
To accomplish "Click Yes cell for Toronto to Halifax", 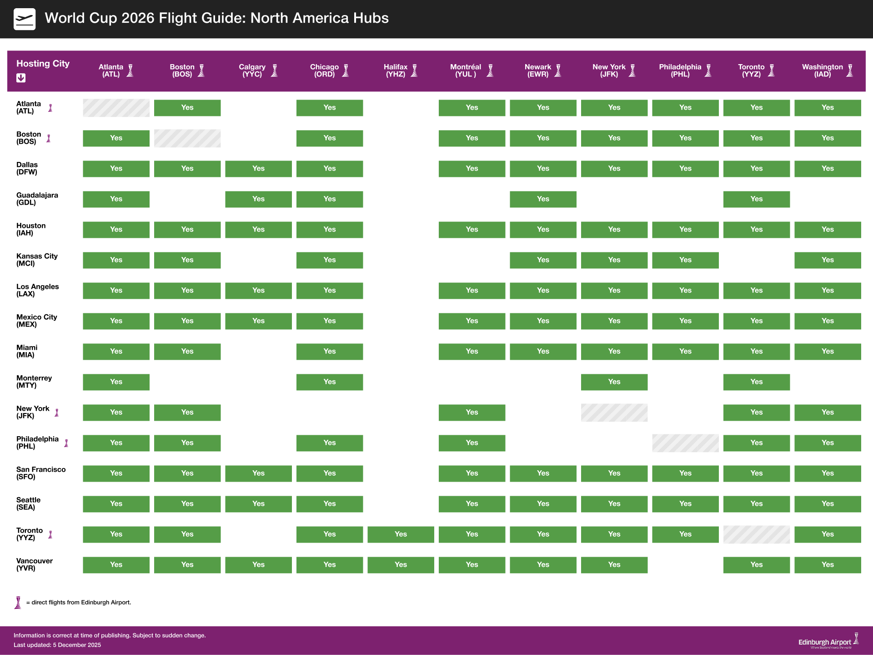I will coord(401,534).
